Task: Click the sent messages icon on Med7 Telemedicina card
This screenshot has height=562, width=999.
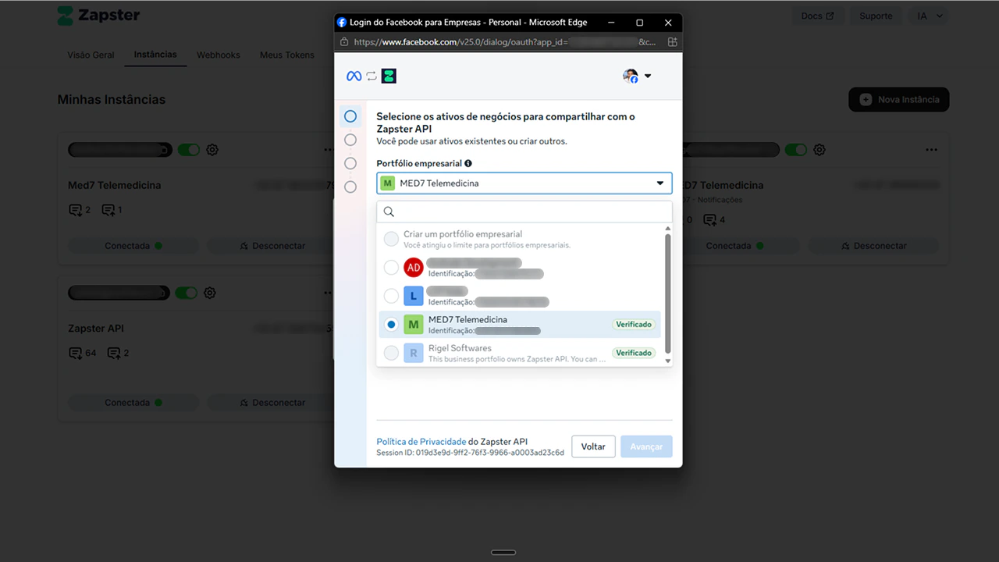Action: (107, 210)
